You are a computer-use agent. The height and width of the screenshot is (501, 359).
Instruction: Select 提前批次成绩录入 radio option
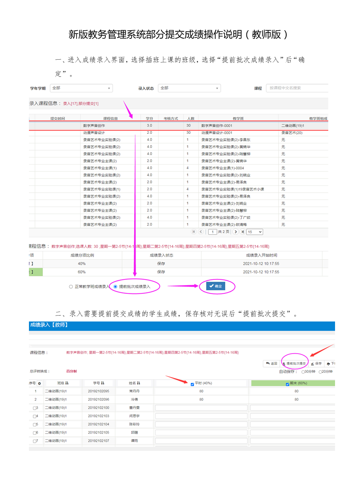click(x=115, y=287)
